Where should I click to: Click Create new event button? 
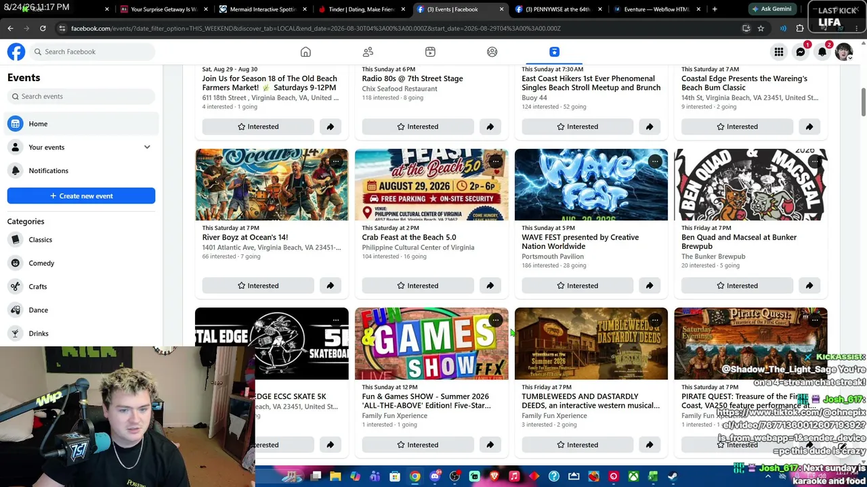(81, 196)
